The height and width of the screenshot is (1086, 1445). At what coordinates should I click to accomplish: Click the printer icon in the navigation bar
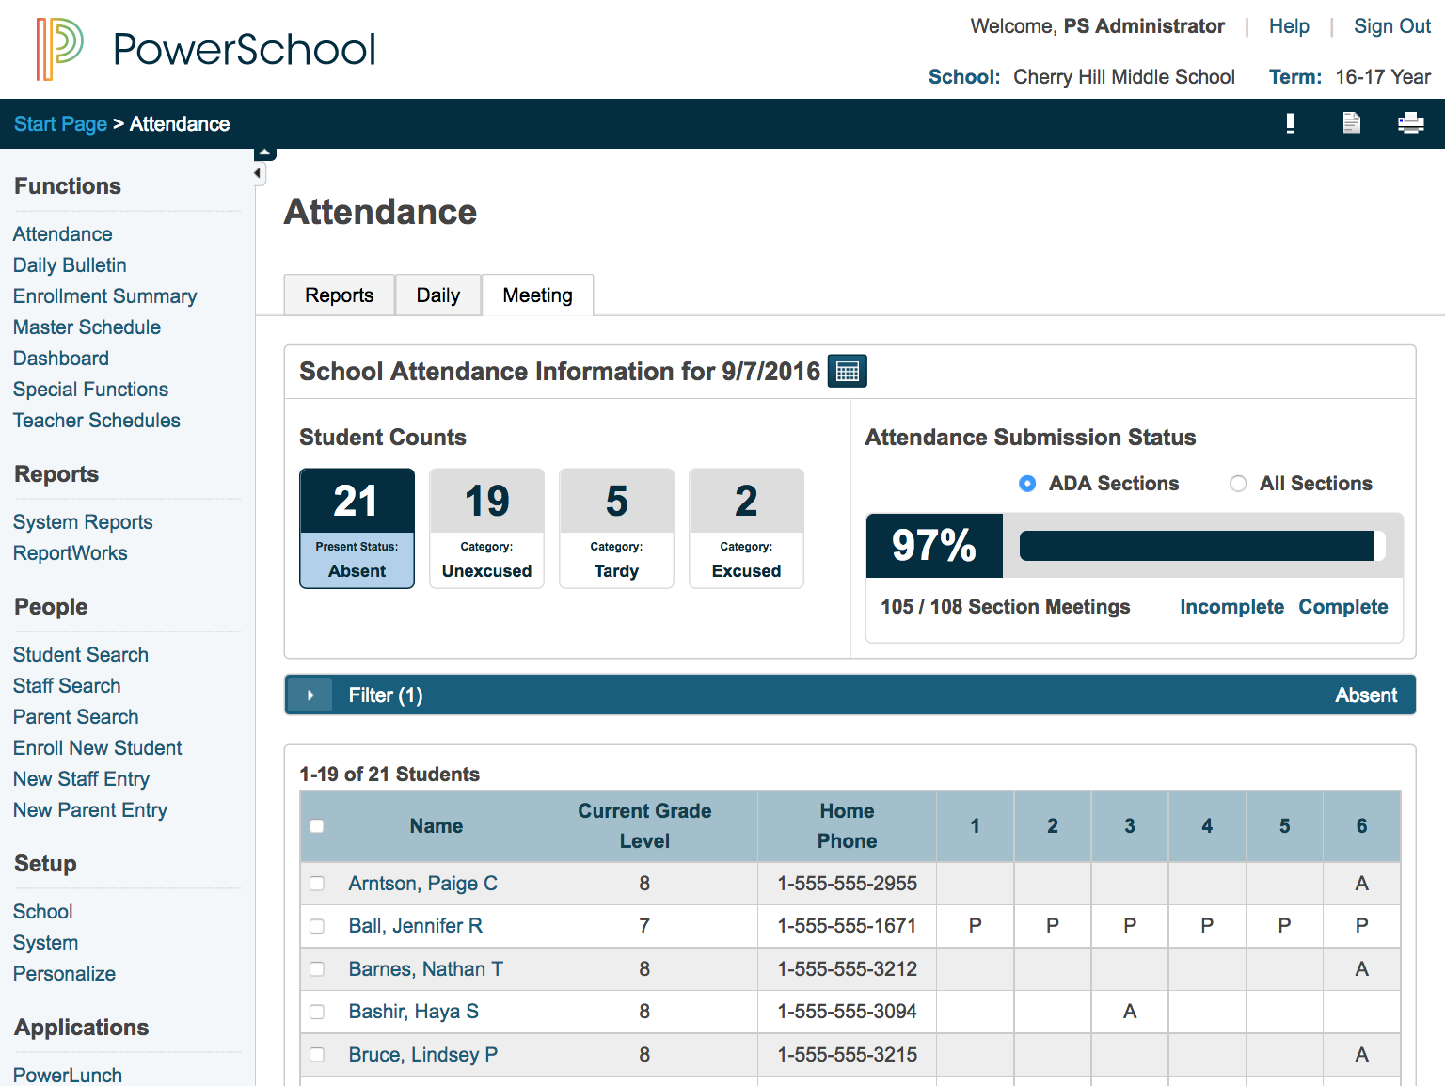(x=1411, y=123)
